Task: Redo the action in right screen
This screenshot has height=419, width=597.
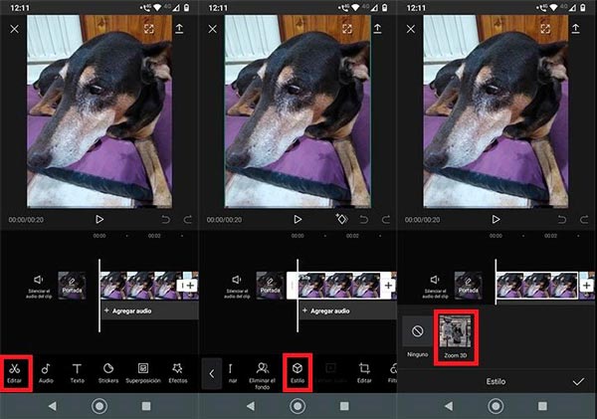Action: tap(584, 219)
